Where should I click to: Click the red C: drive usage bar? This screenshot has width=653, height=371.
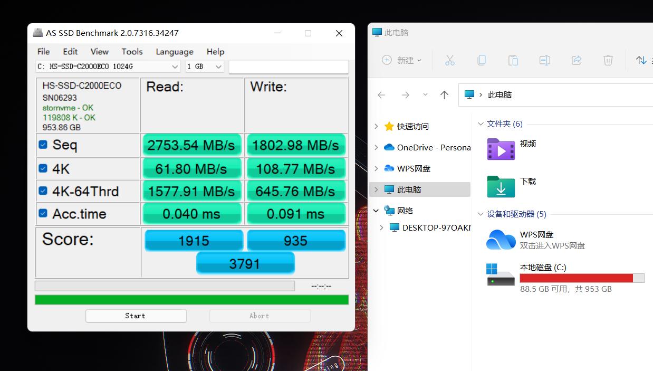(x=576, y=278)
